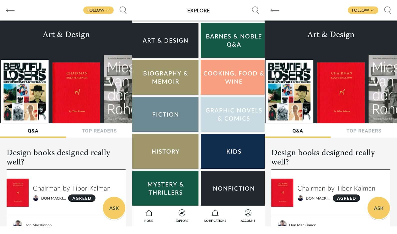Select the NONFICTION category tile
The height and width of the screenshot is (234, 397).
tap(233, 188)
